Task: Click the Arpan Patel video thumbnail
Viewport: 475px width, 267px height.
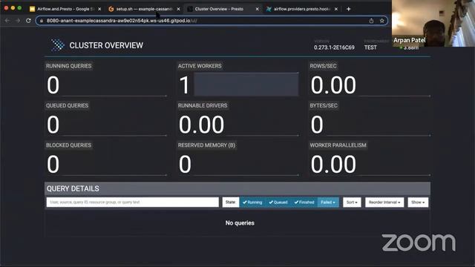Action: pos(433,23)
